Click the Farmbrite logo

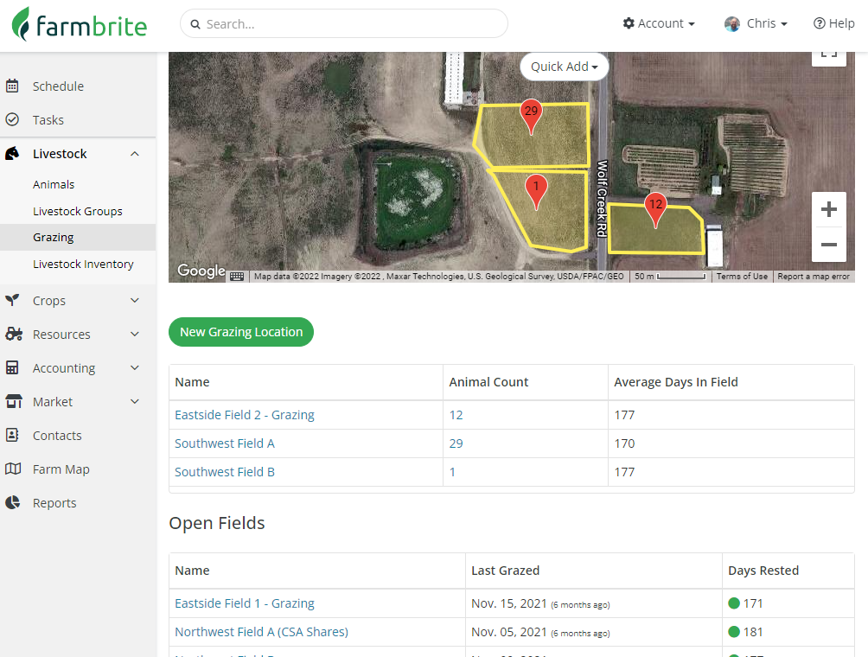click(x=80, y=24)
